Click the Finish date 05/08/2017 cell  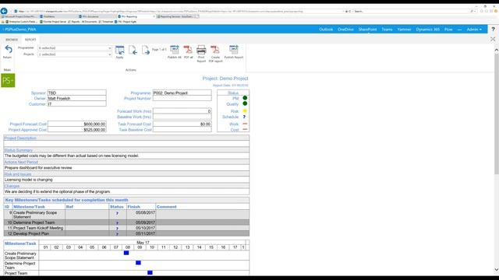141,215
